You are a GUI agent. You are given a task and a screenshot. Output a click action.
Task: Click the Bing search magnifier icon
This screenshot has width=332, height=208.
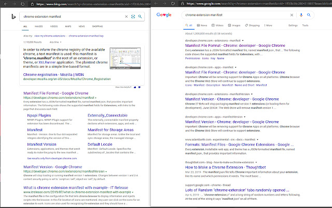pyautogui.click(x=140, y=17)
